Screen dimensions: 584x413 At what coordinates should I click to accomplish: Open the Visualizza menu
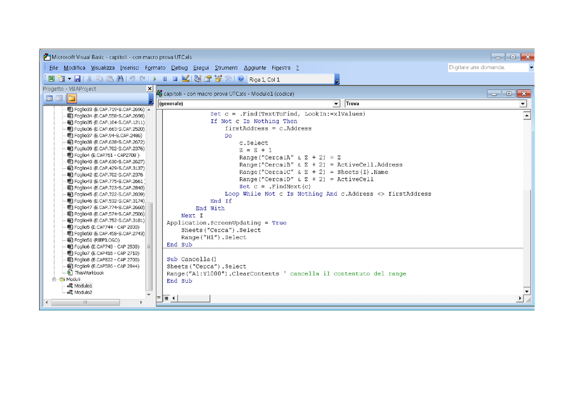102,68
